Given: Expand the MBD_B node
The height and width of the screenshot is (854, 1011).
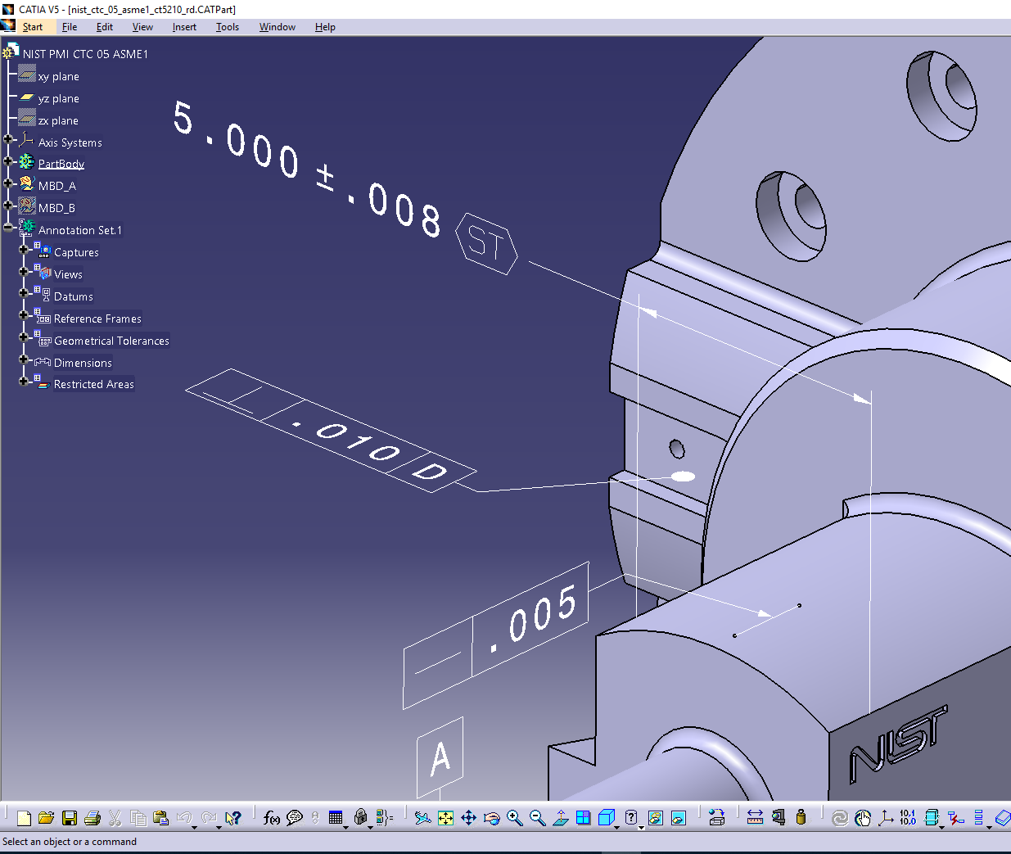Looking at the screenshot, I should click(x=8, y=206).
